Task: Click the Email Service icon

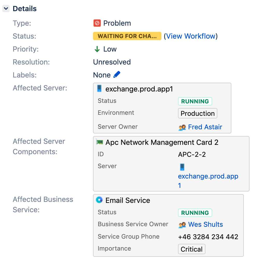Action: (x=99, y=200)
